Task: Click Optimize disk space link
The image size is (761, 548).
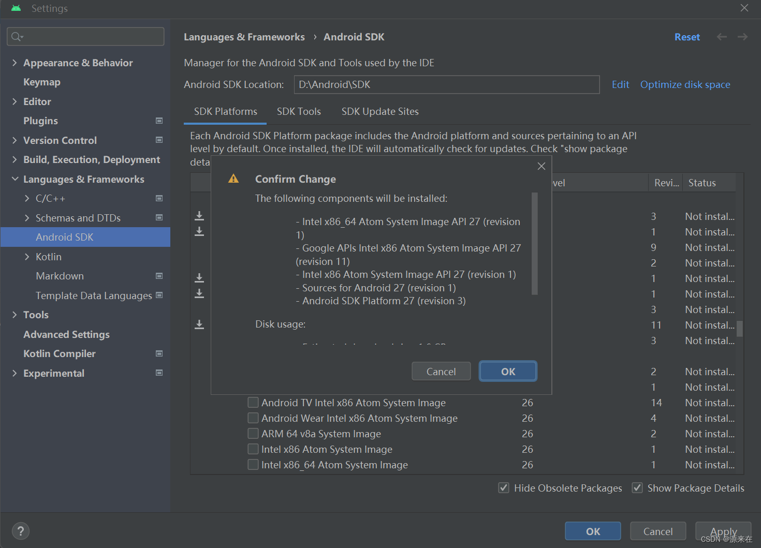Action: [685, 84]
